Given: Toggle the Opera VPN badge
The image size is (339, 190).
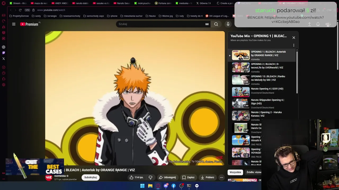Looking at the screenshot, I should click(27, 10).
